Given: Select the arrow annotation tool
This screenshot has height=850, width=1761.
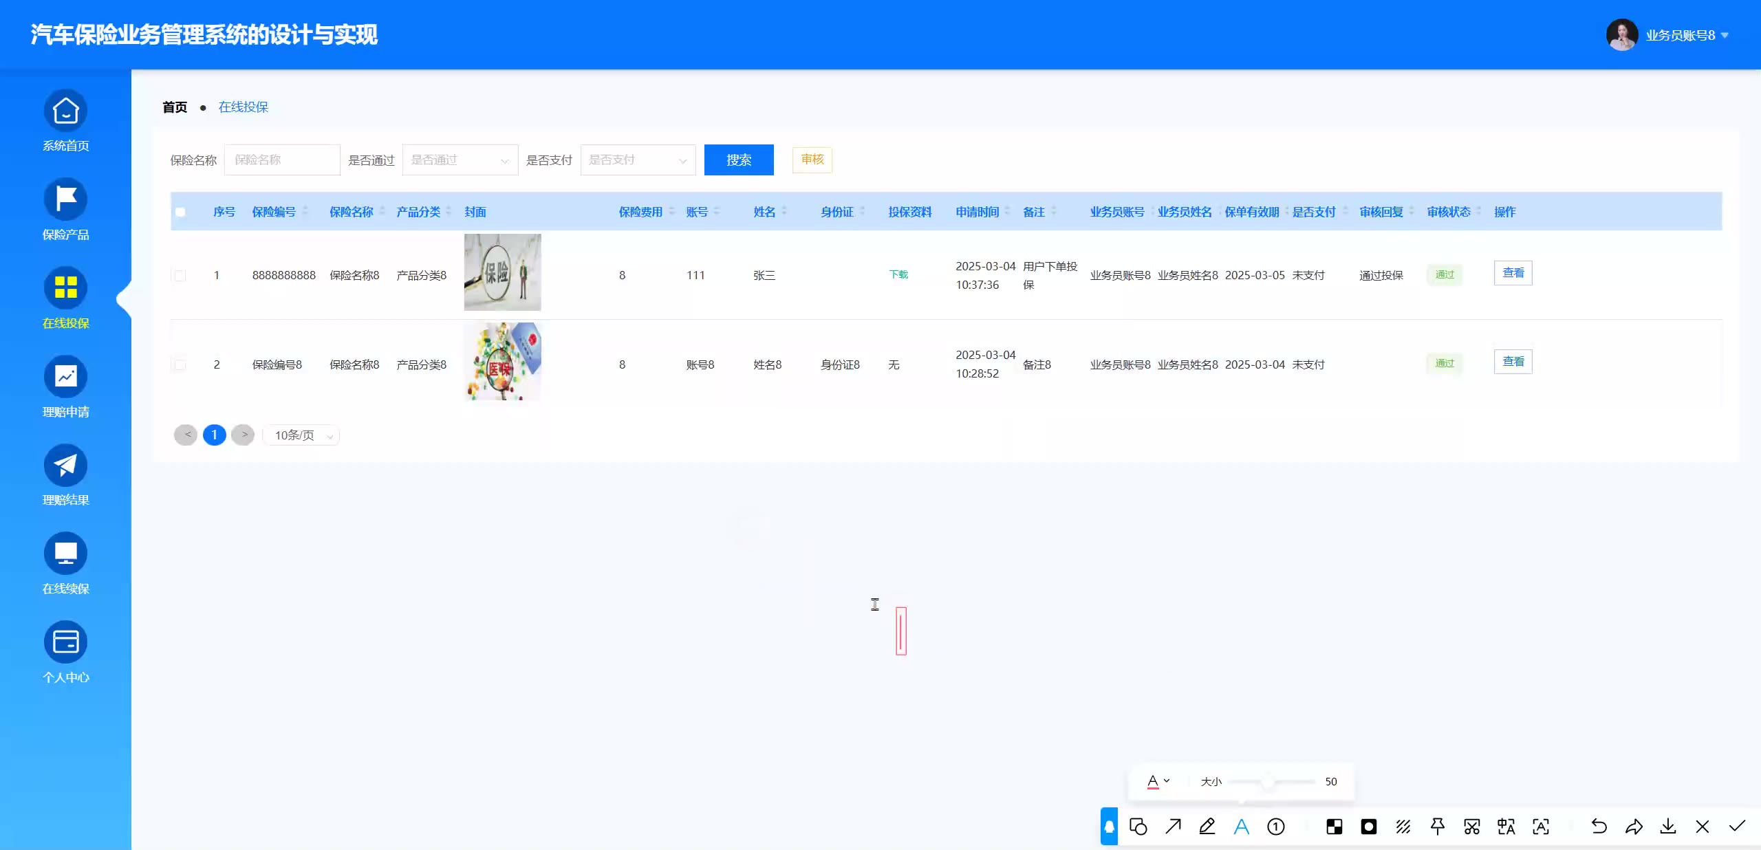Looking at the screenshot, I should [1173, 826].
